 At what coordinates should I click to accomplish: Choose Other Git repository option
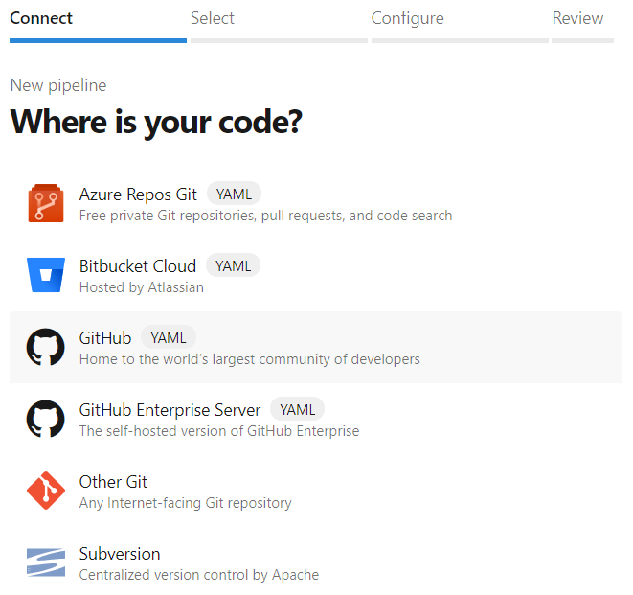pyautogui.click(x=113, y=482)
